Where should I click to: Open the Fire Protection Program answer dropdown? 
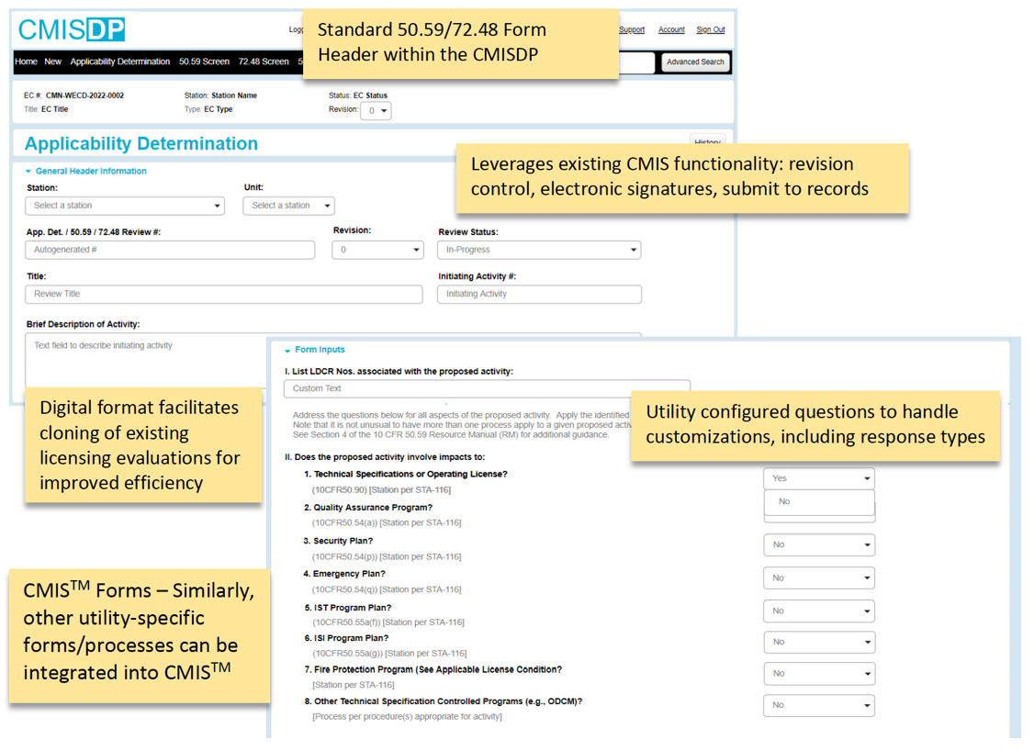tap(819, 673)
